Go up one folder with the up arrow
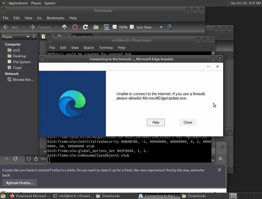The height and width of the screenshot is (199, 262). pyautogui.click(x=64, y=27)
